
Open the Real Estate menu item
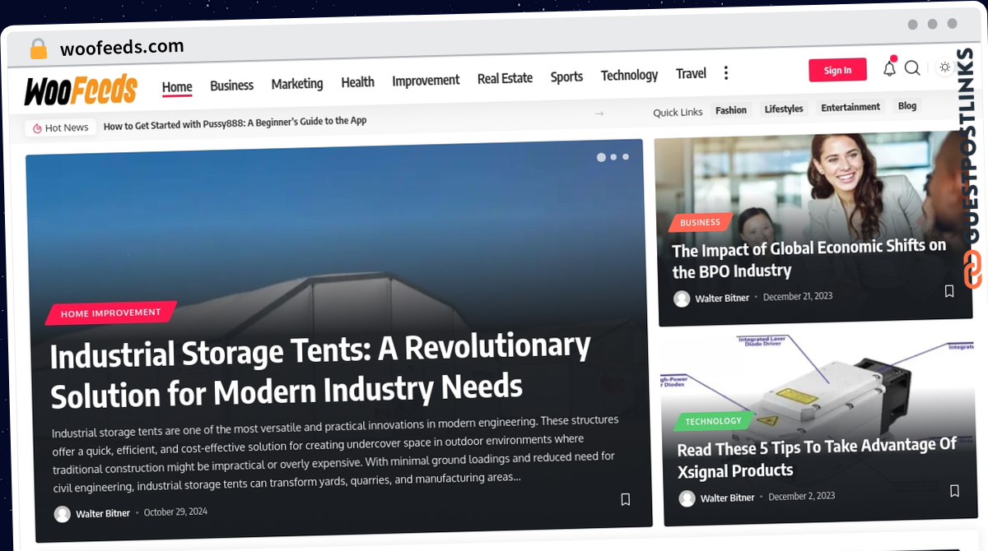[x=505, y=78]
